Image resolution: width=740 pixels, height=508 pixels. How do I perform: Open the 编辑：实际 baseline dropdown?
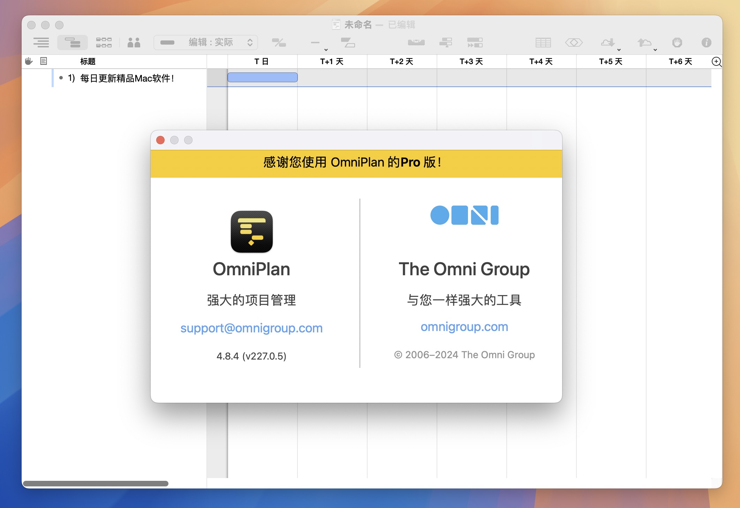coord(206,43)
